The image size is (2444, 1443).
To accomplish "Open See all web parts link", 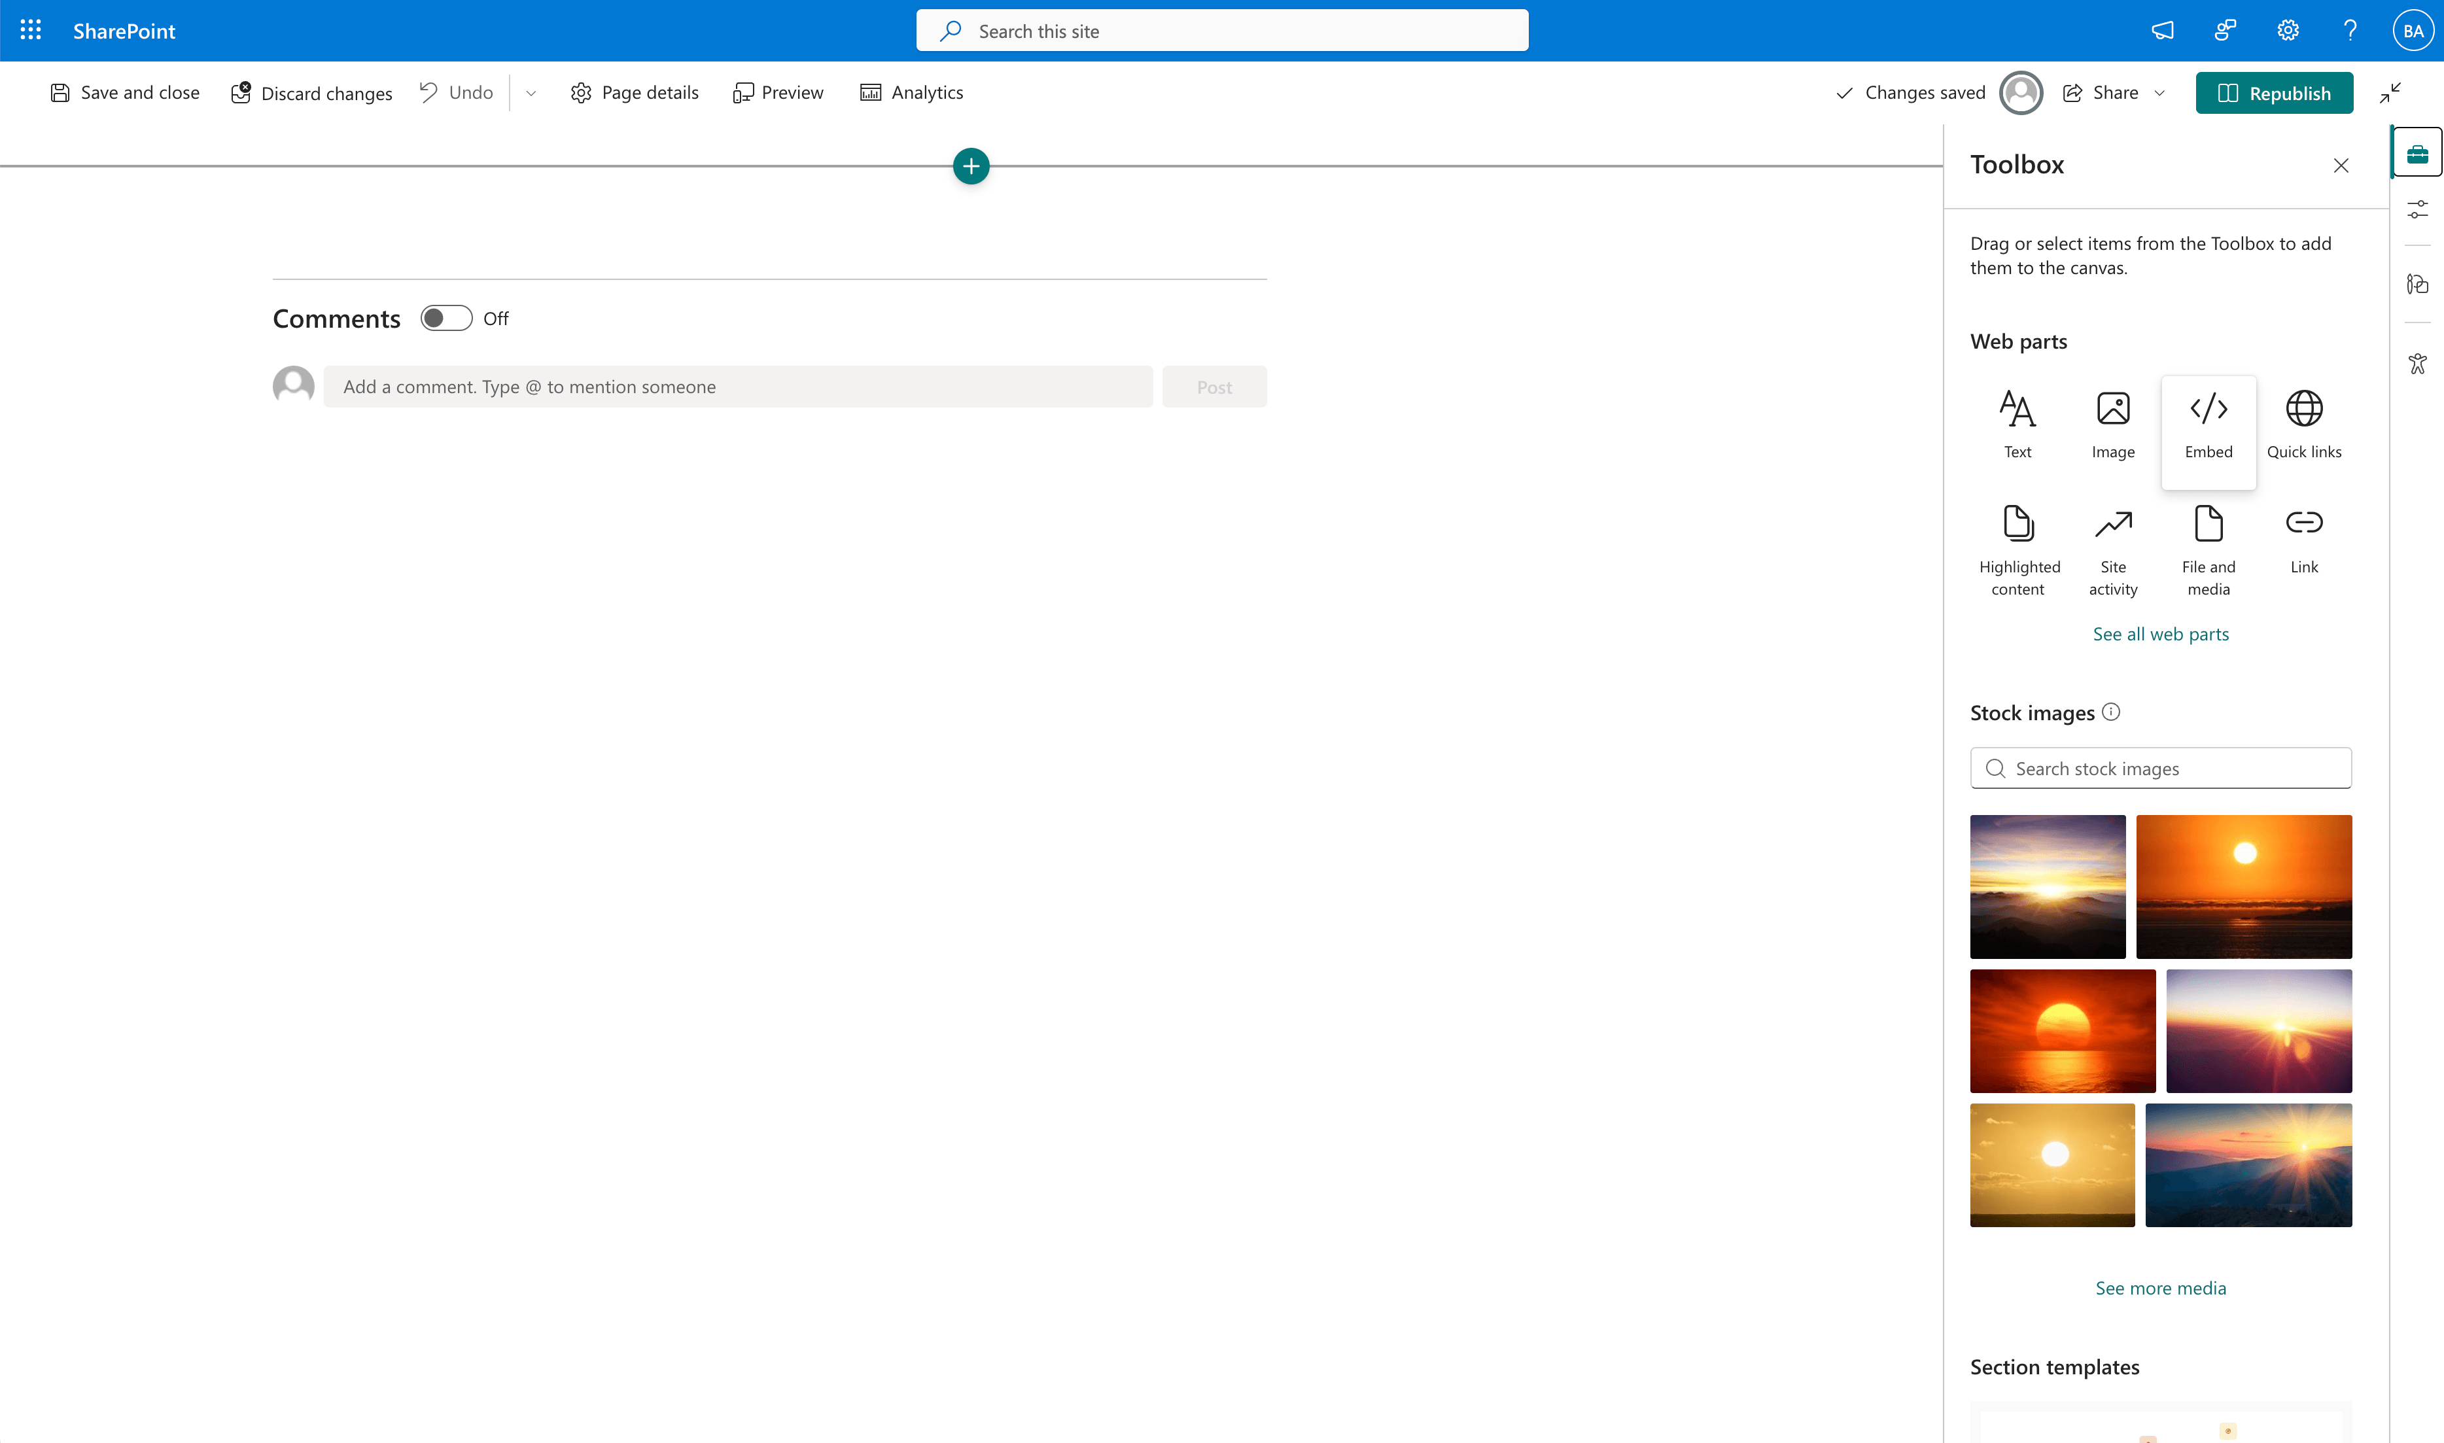I will point(2160,633).
